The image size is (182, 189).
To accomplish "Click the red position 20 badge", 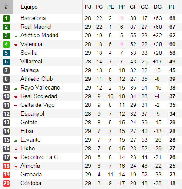I will [7, 183].
